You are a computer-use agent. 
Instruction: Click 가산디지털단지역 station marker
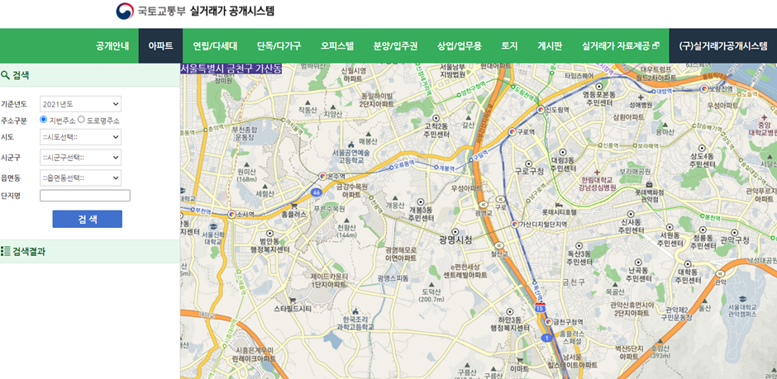pyautogui.click(x=514, y=224)
